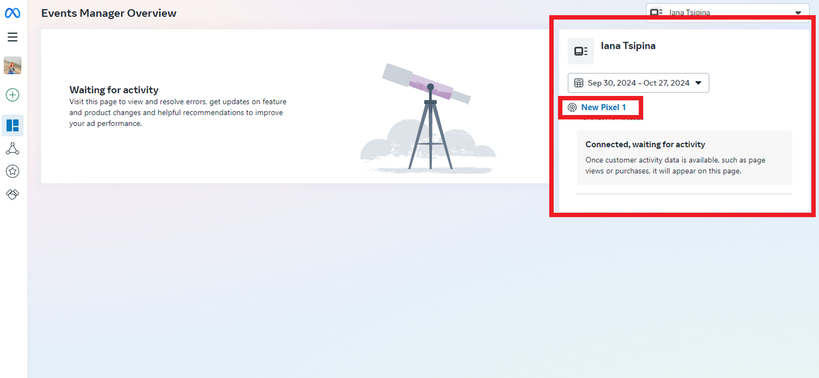
Task: Open the Partner Integrations handshake icon
Action: [x=13, y=194]
